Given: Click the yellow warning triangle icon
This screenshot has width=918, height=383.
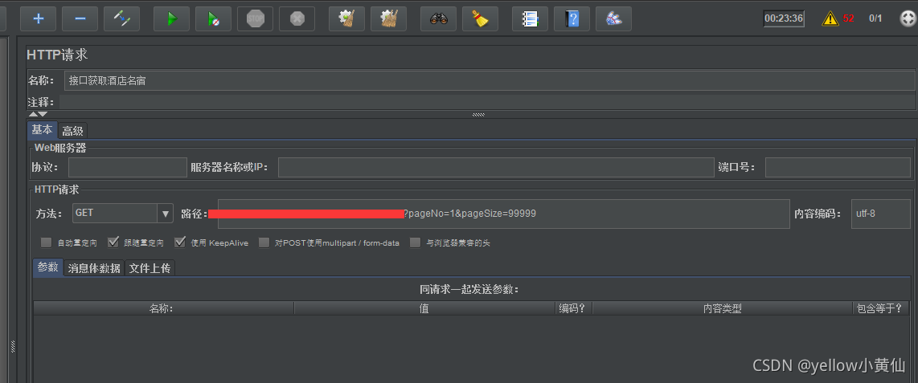Looking at the screenshot, I should (x=830, y=18).
